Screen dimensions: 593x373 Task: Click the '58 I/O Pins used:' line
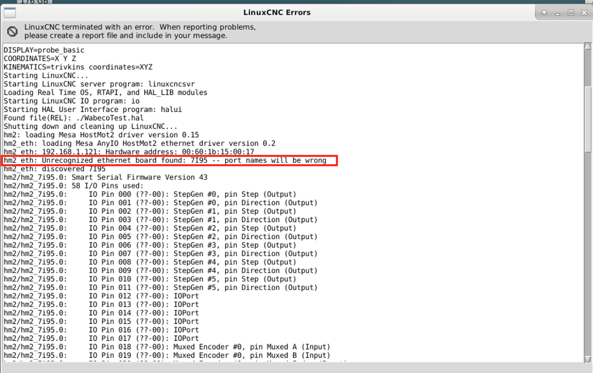tap(74, 186)
